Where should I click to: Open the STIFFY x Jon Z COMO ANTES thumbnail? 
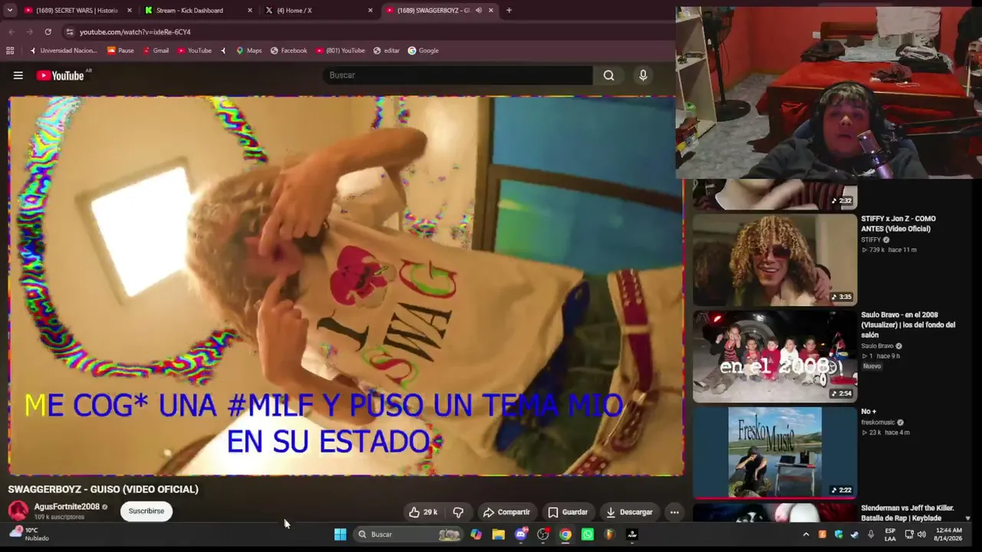[775, 260]
